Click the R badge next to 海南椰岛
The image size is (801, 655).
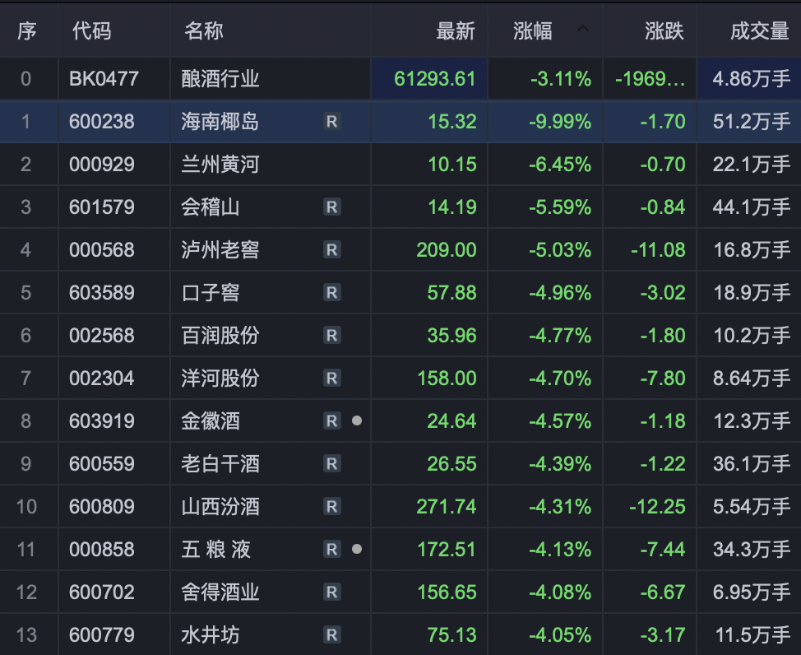tap(331, 122)
